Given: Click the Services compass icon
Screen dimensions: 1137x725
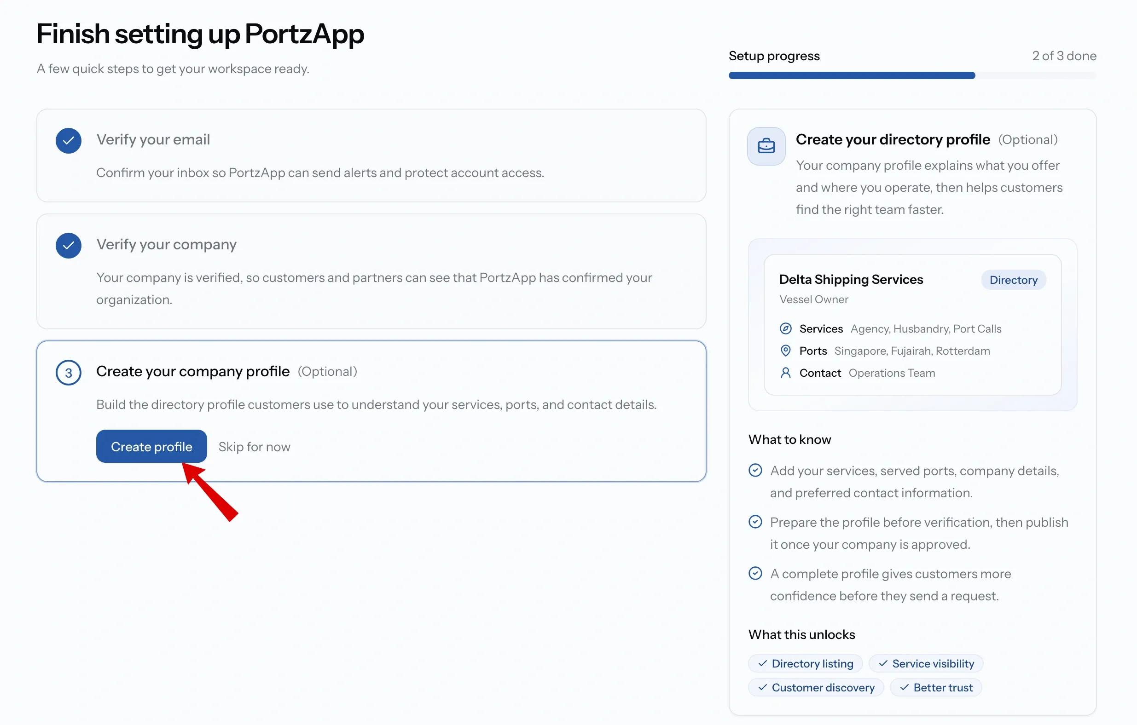Looking at the screenshot, I should pyautogui.click(x=785, y=328).
